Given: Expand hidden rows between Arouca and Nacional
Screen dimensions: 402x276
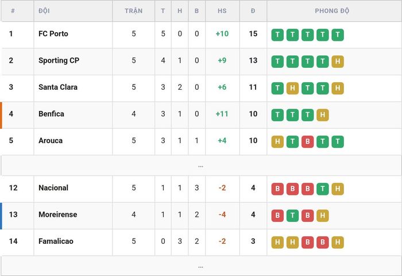Looking at the screenshot, I should [x=201, y=166].
